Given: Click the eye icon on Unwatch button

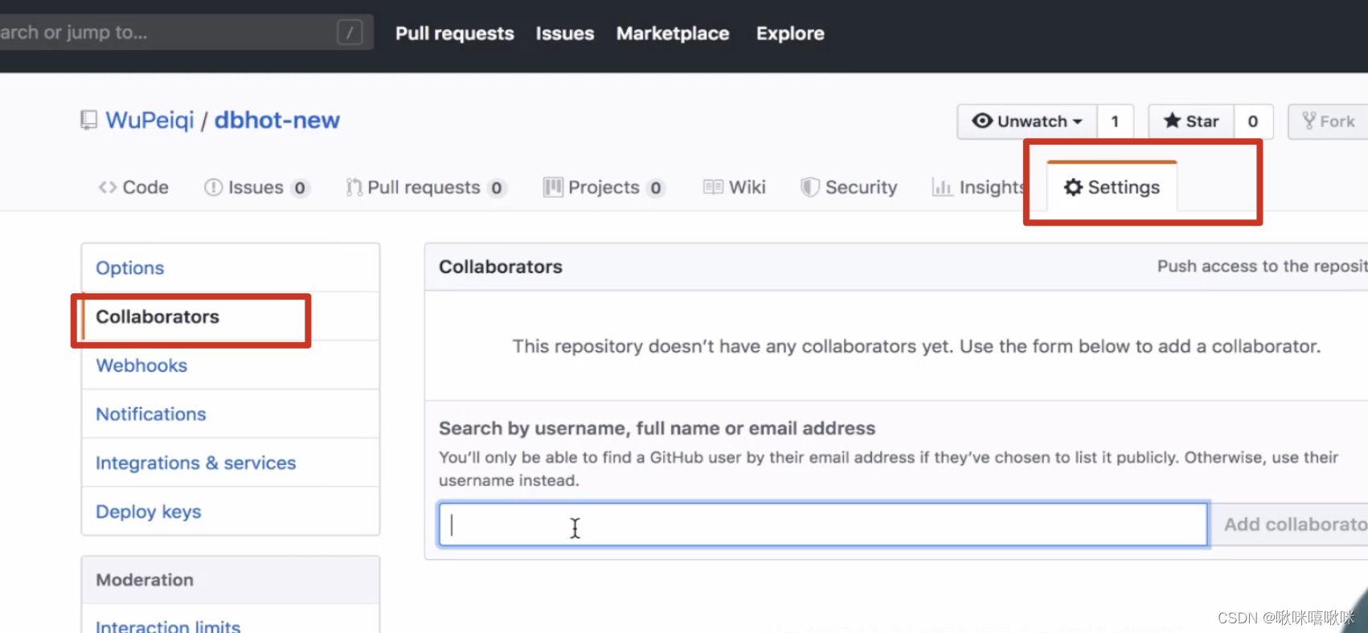Looking at the screenshot, I should pyautogui.click(x=982, y=120).
